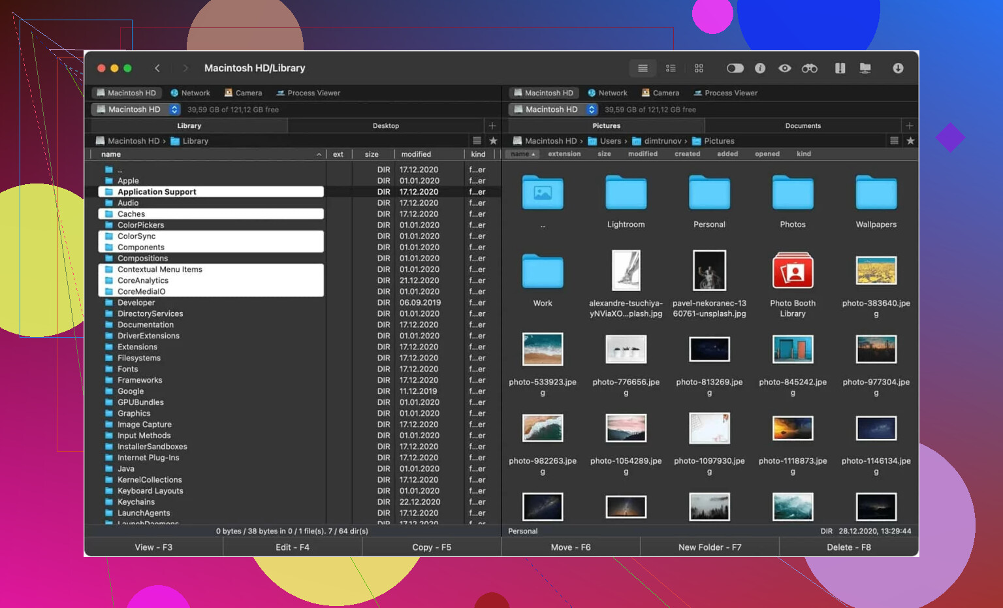The image size is (1003, 608).
Task: Open the right panel list options menu
Action: click(894, 141)
